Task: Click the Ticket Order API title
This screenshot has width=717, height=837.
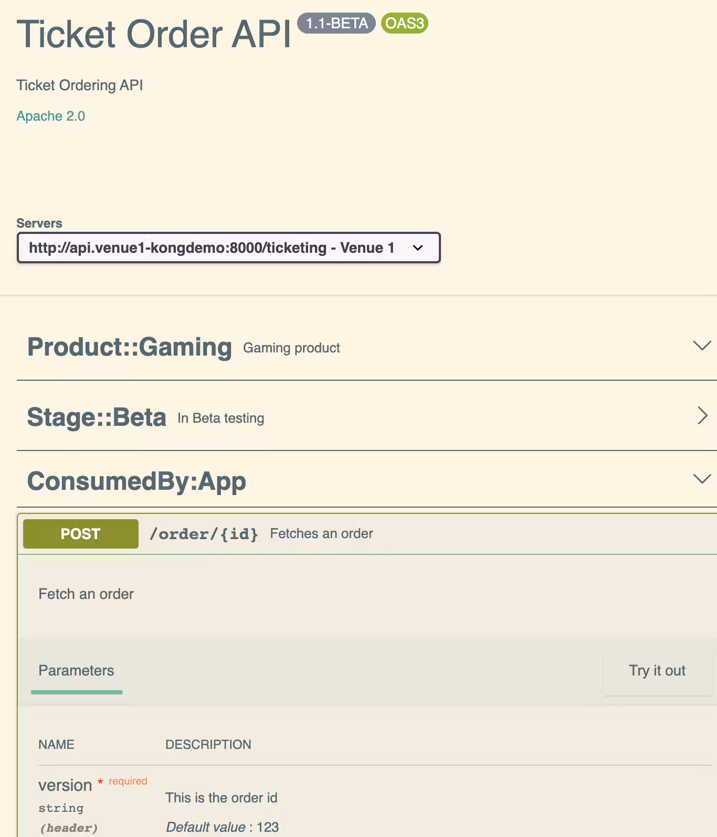Action: (154, 35)
